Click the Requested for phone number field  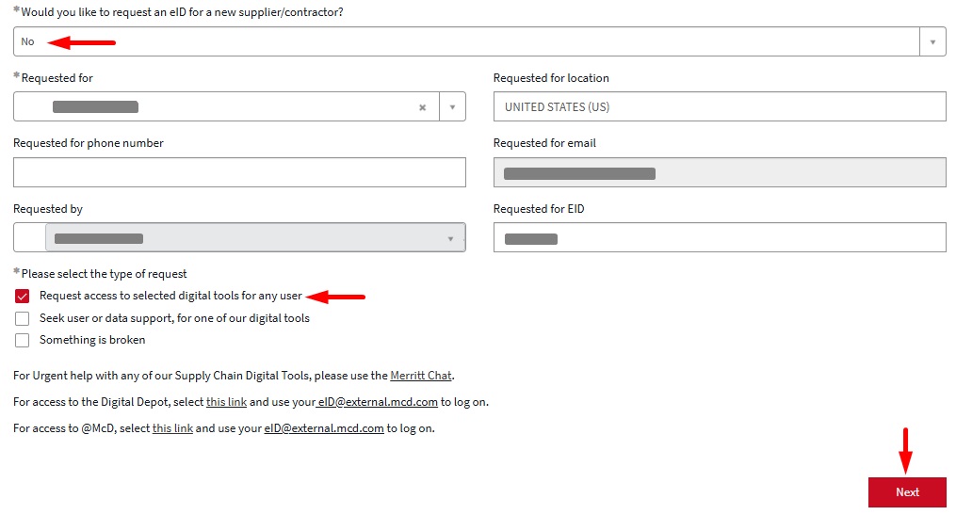(239, 172)
